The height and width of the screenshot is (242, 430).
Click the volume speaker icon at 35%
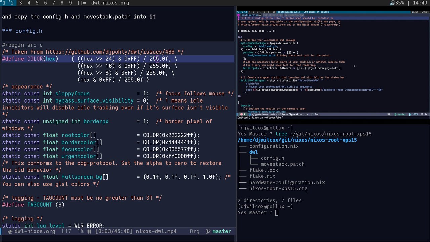pos(392,3)
